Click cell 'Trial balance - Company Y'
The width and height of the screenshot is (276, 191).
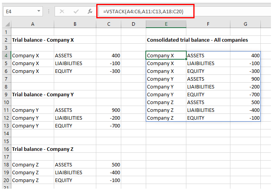point(43,95)
